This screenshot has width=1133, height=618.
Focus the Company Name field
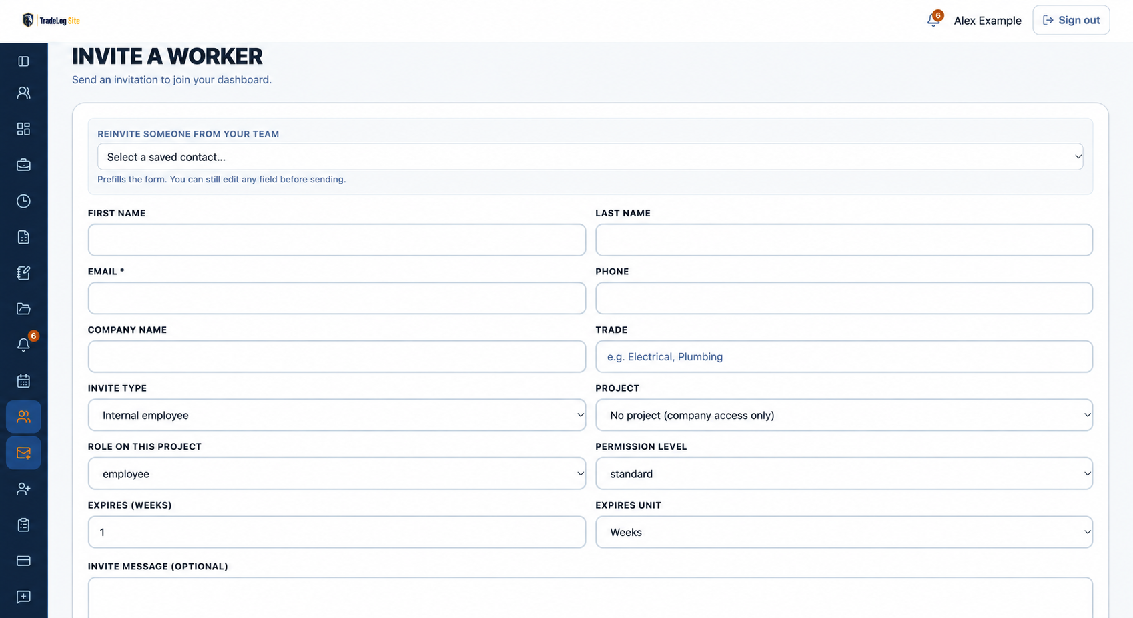[x=337, y=356]
